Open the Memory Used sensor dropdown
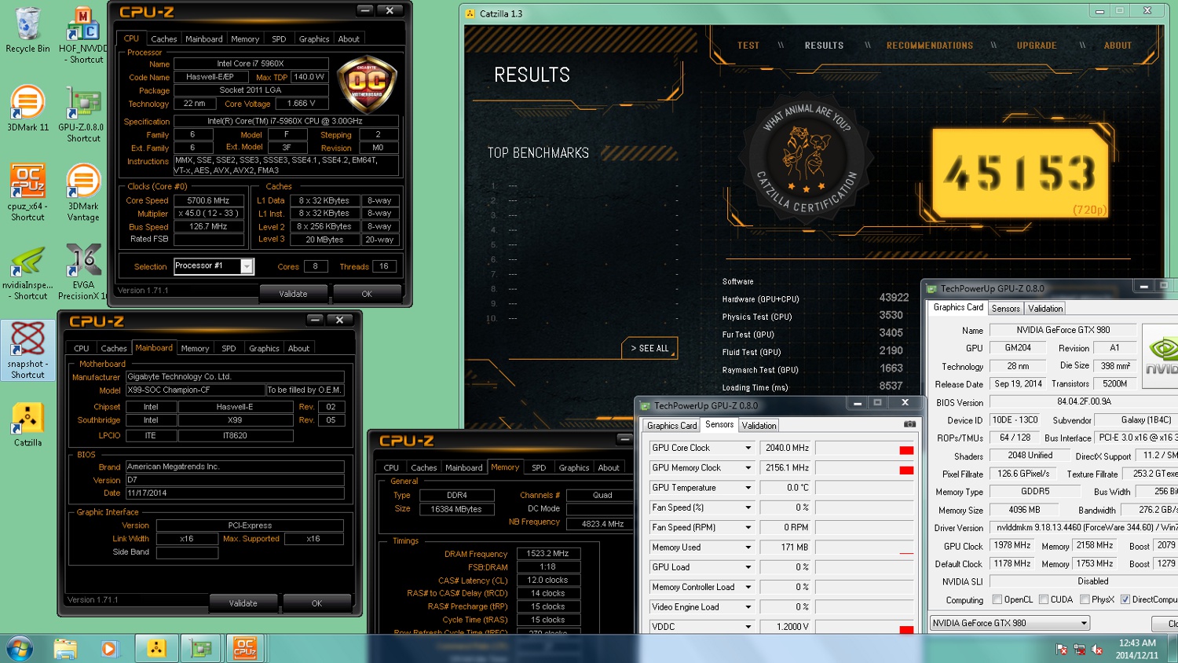Image resolution: width=1178 pixels, height=663 pixels. tap(748, 548)
